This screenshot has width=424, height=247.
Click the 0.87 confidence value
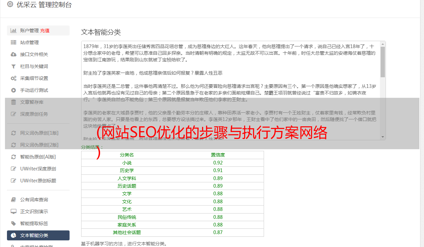tap(218, 232)
